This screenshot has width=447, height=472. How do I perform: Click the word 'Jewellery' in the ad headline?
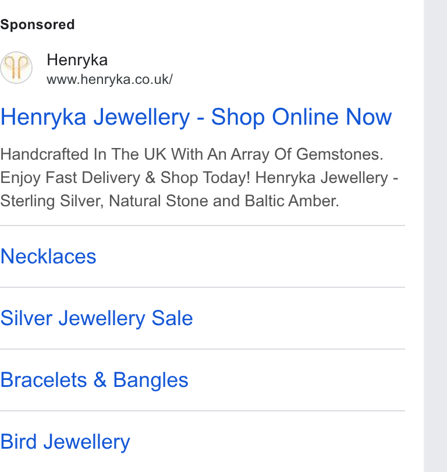142,118
